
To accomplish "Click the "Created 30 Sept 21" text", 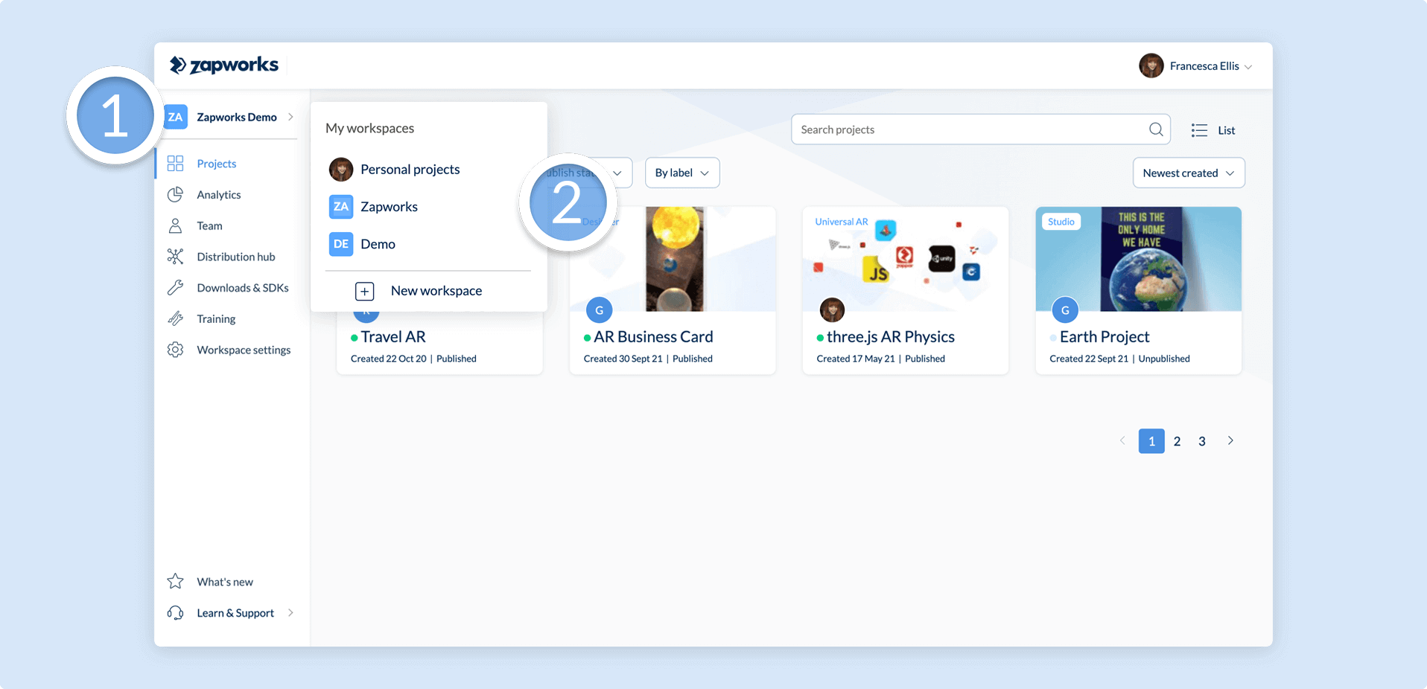I will click(623, 359).
